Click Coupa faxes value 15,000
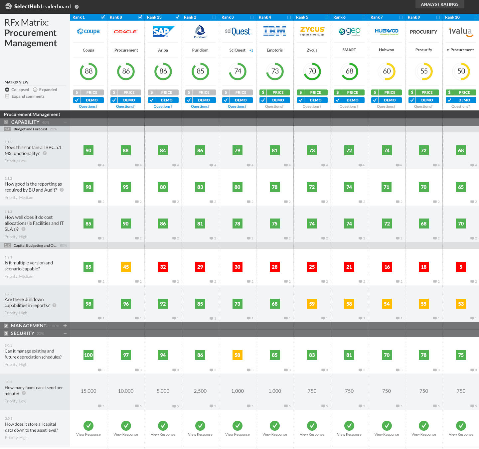The height and width of the screenshot is (449, 479). pos(88,391)
